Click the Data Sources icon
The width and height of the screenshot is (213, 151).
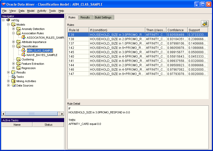(x=13, y=85)
